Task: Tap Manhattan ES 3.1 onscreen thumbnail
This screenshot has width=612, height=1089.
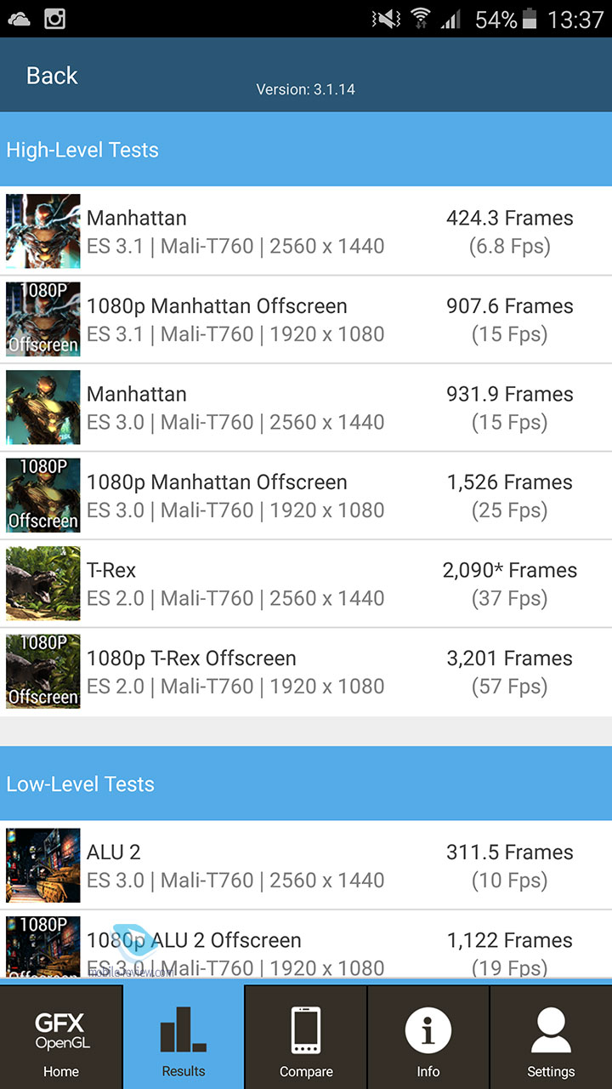Action: [x=43, y=231]
